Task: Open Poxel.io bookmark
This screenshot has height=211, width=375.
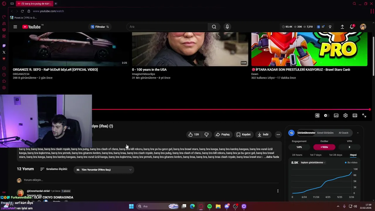Action: (x=23, y=18)
